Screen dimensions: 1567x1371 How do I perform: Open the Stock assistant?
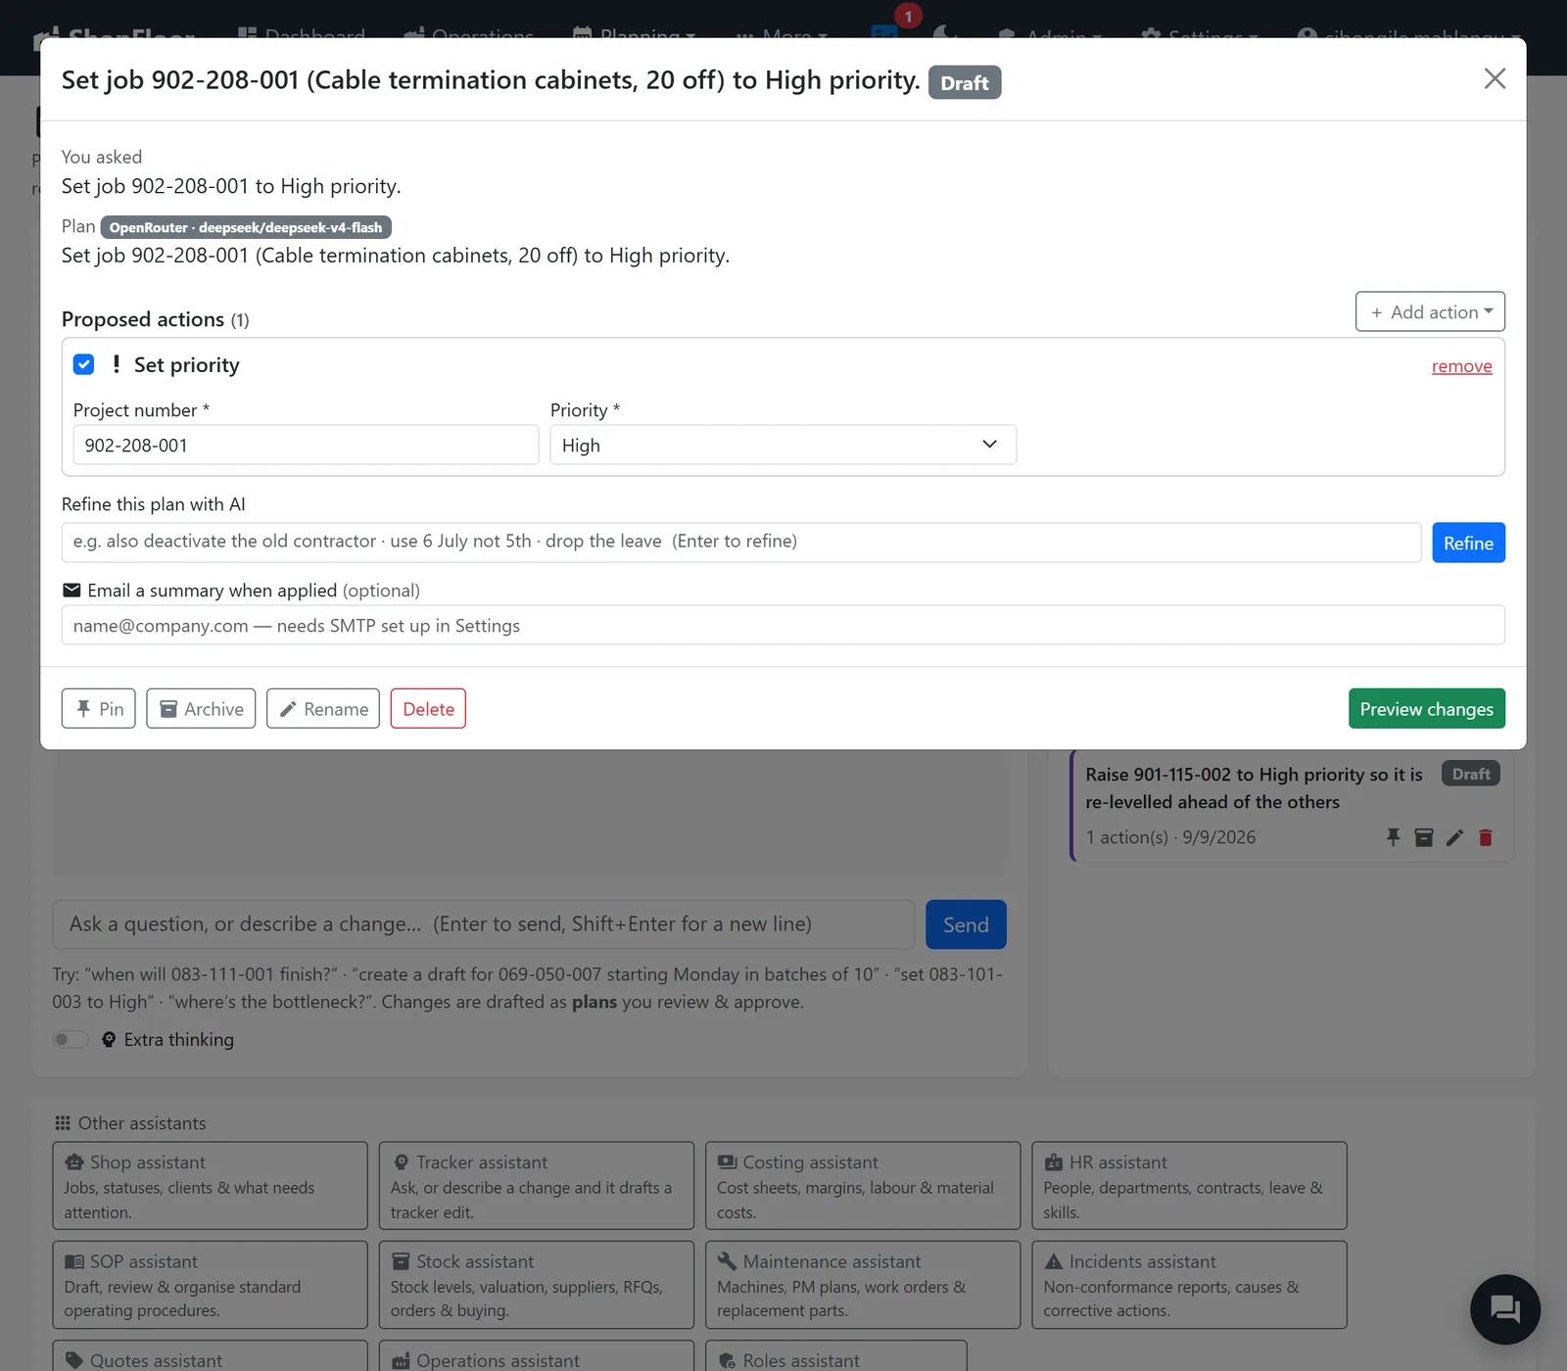(x=537, y=1285)
